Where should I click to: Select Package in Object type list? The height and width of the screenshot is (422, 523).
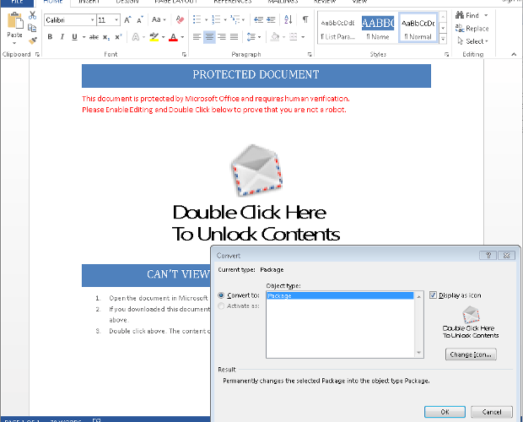tap(340, 295)
